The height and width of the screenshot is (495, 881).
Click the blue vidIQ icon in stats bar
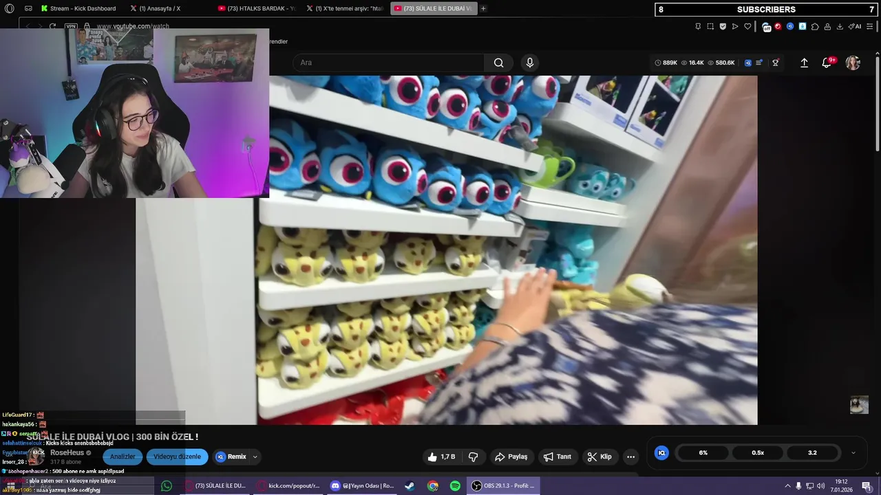pos(748,63)
